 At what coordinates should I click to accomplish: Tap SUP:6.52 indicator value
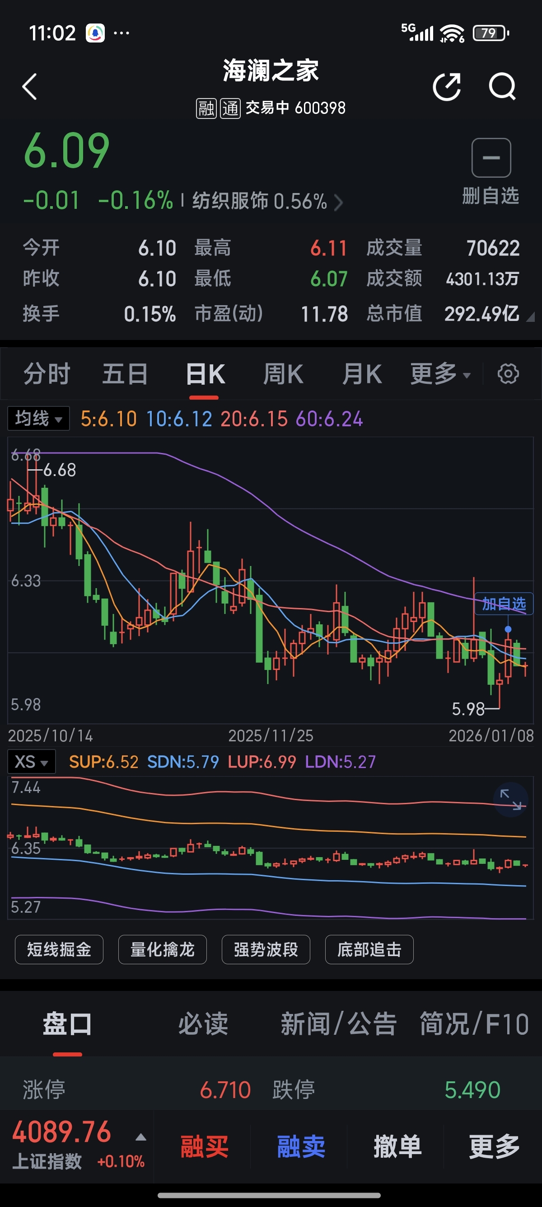point(103,762)
